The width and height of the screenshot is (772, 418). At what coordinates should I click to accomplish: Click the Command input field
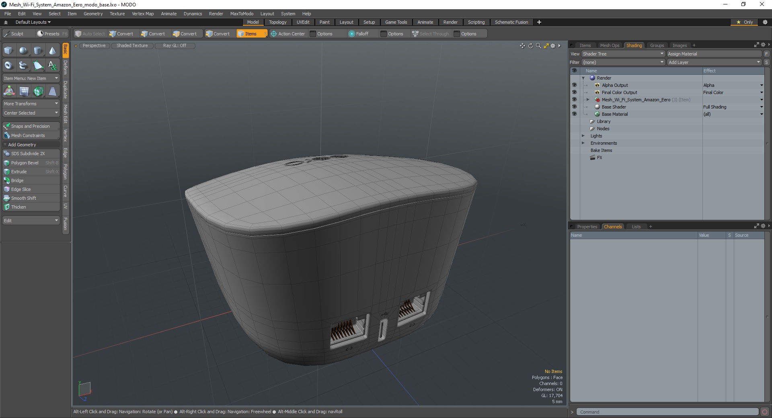coord(667,412)
